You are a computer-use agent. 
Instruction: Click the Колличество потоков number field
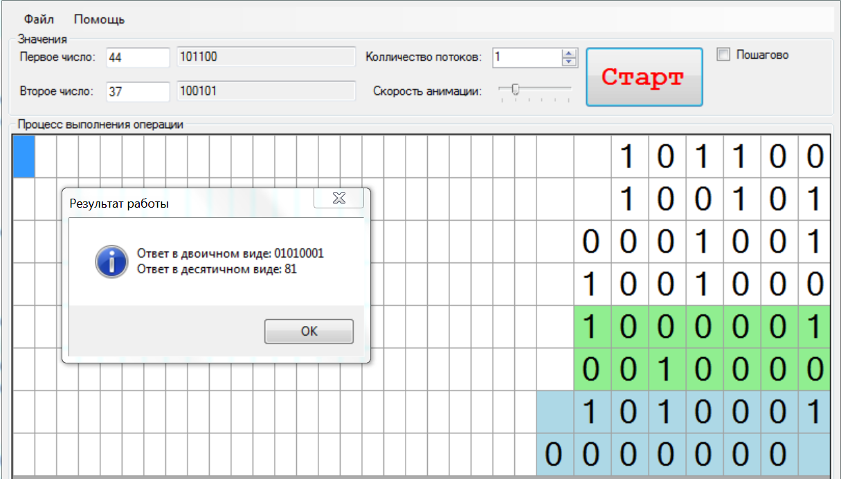coord(526,57)
